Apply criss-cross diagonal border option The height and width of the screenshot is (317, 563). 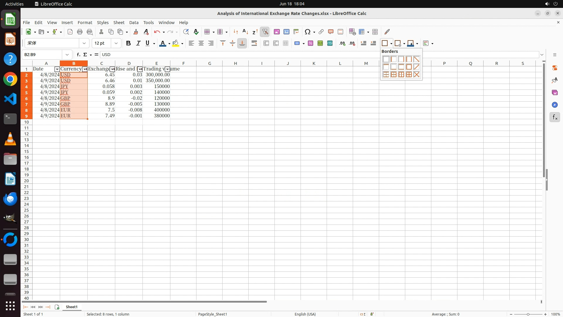416,75
